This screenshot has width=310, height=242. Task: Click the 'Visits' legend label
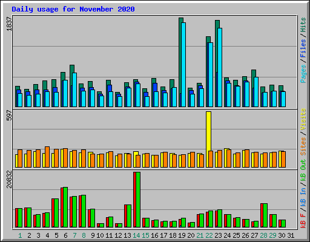point(303,120)
